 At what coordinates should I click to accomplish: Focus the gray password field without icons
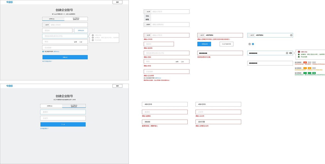click(270, 63)
